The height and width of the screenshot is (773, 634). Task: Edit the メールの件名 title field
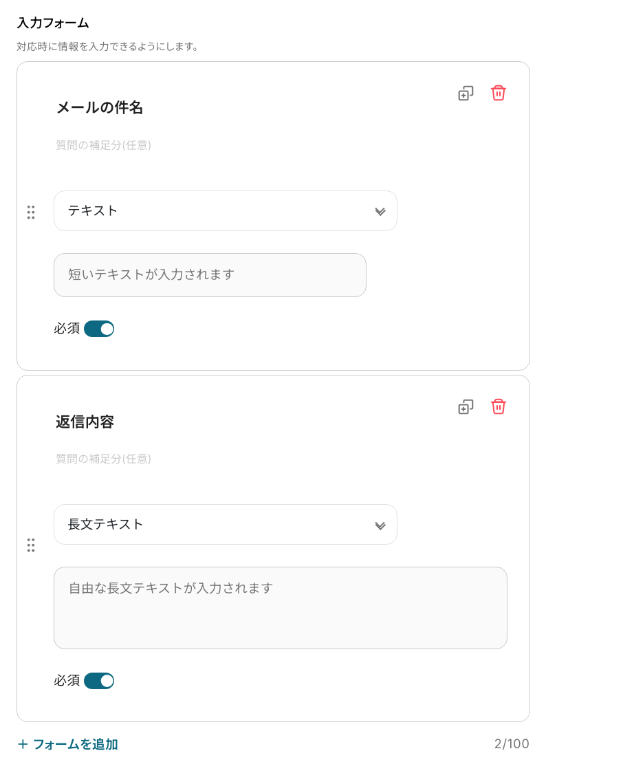(100, 107)
